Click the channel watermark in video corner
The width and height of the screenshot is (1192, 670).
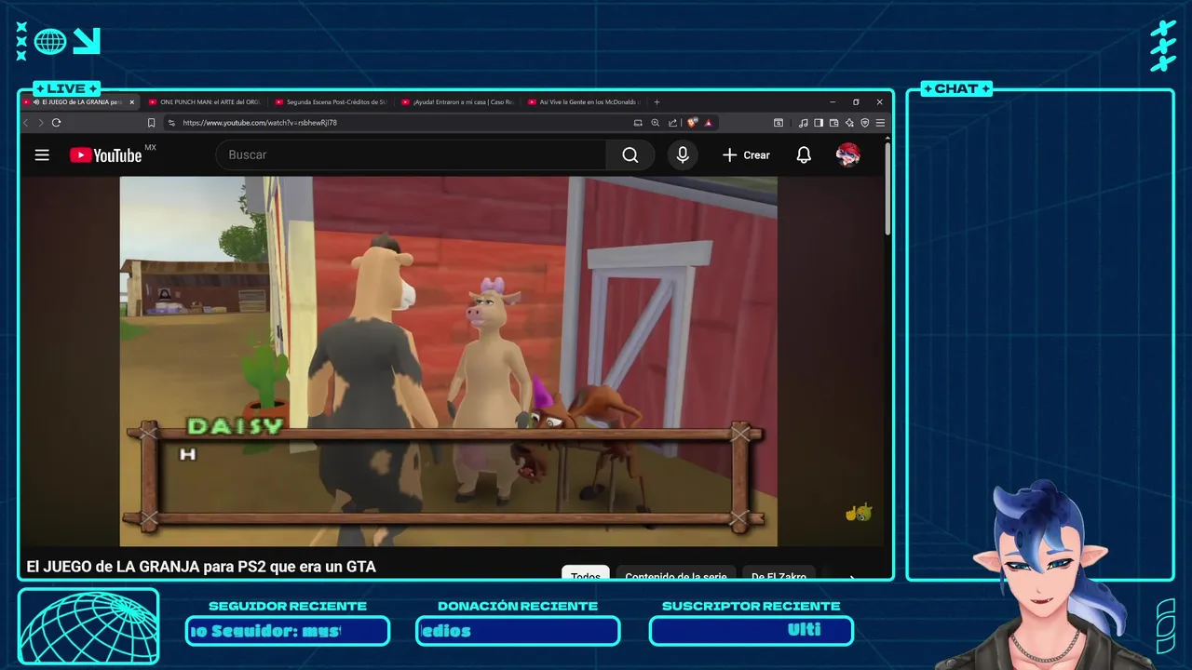click(859, 512)
